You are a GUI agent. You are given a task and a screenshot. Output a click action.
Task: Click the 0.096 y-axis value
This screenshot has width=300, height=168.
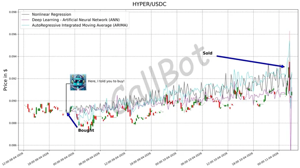click(x=13, y=34)
